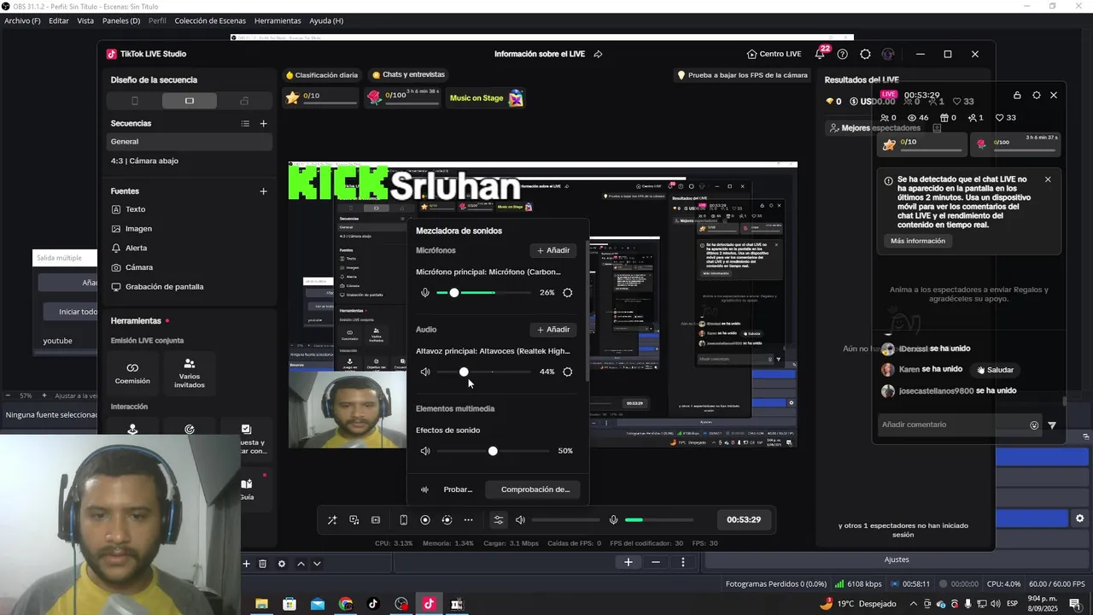
Task: Open the Vista menu in OBS
Action: pyautogui.click(x=85, y=20)
